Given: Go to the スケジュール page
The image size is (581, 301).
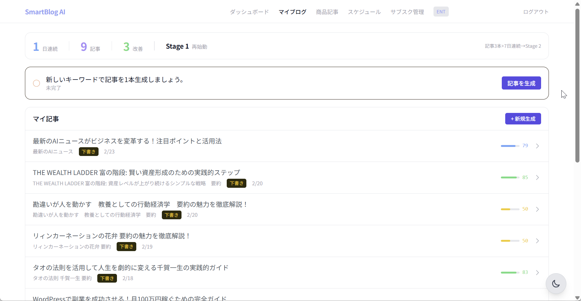Looking at the screenshot, I should [364, 12].
